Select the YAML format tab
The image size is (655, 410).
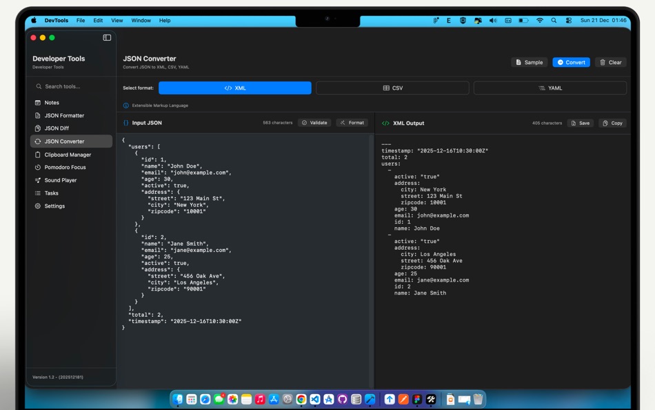click(550, 88)
